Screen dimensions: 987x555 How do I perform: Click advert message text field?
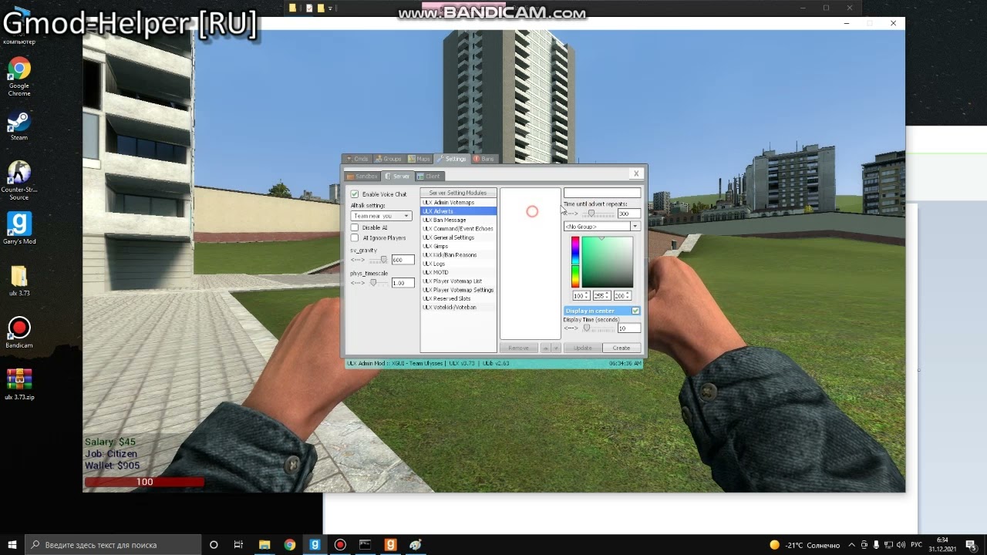(602, 193)
